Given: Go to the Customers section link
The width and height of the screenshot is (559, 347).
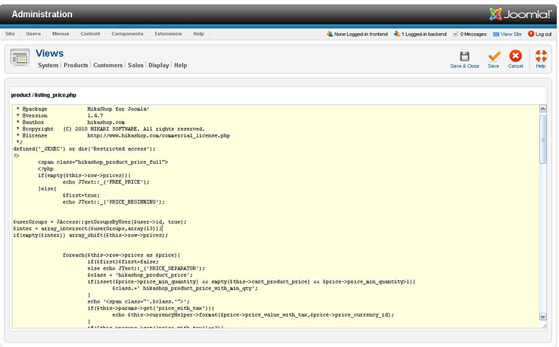Looking at the screenshot, I should (x=108, y=65).
